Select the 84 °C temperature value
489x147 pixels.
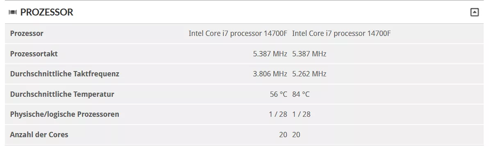click(301, 94)
